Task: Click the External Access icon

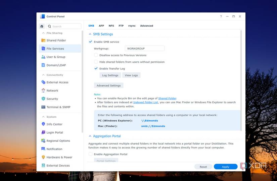Action: tap(43, 82)
